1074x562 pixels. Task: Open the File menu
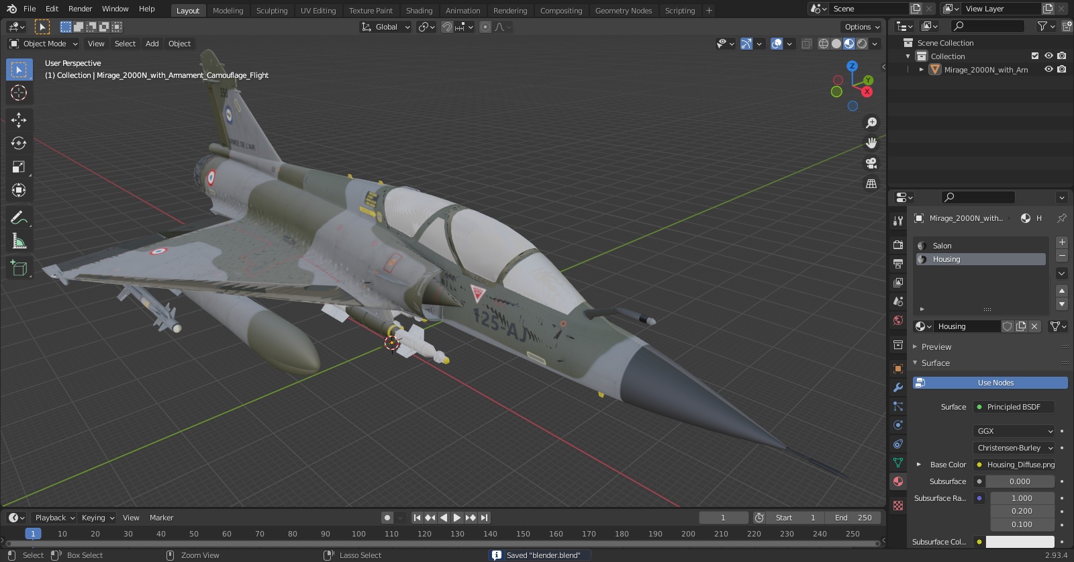(30, 9)
